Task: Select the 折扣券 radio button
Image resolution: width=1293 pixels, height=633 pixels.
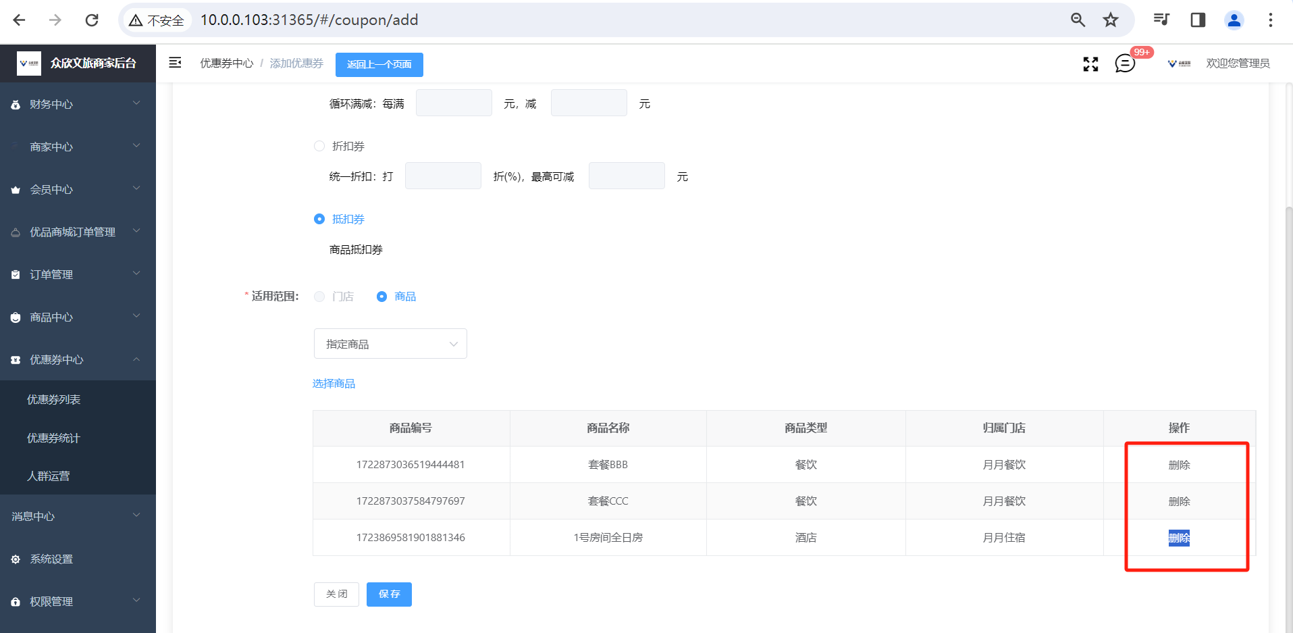Action: (x=319, y=146)
